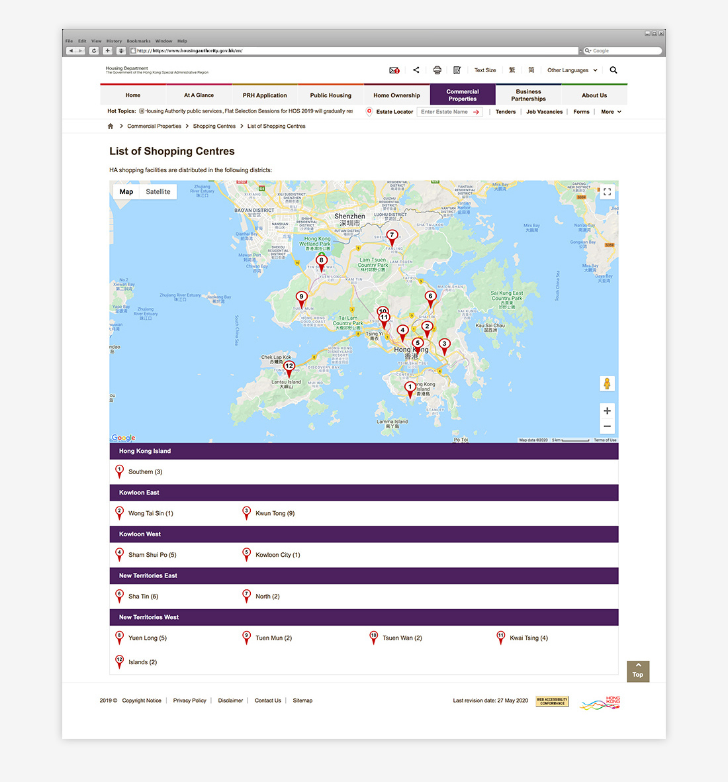Click the Job Vacancies link
The height and width of the screenshot is (782, 728).
click(544, 112)
